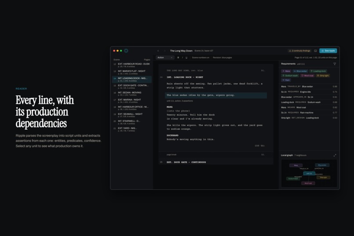Select the Sodium wash entity tag
This screenshot has width=354, height=236.
[x=290, y=76]
